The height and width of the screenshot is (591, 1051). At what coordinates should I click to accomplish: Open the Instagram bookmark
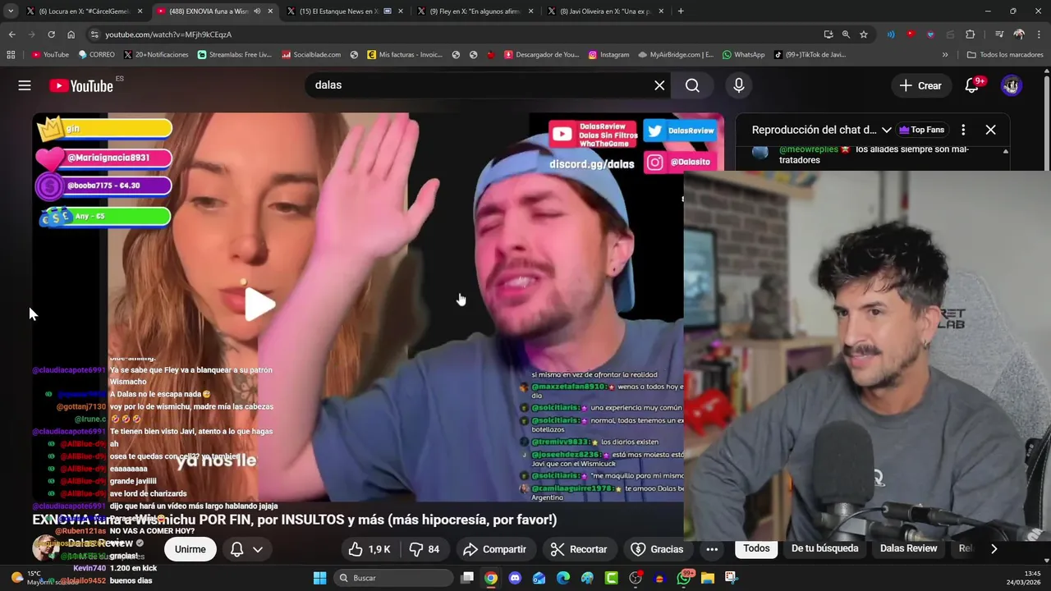608,55
